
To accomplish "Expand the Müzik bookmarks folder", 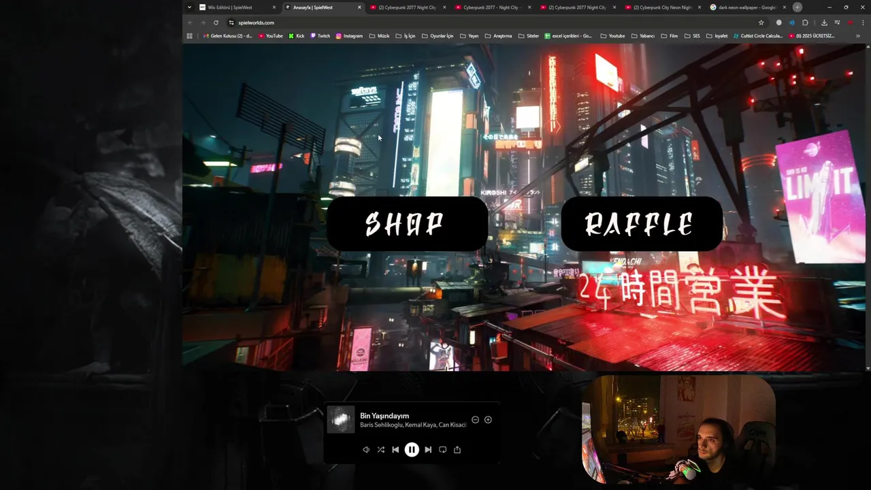I will (x=380, y=36).
